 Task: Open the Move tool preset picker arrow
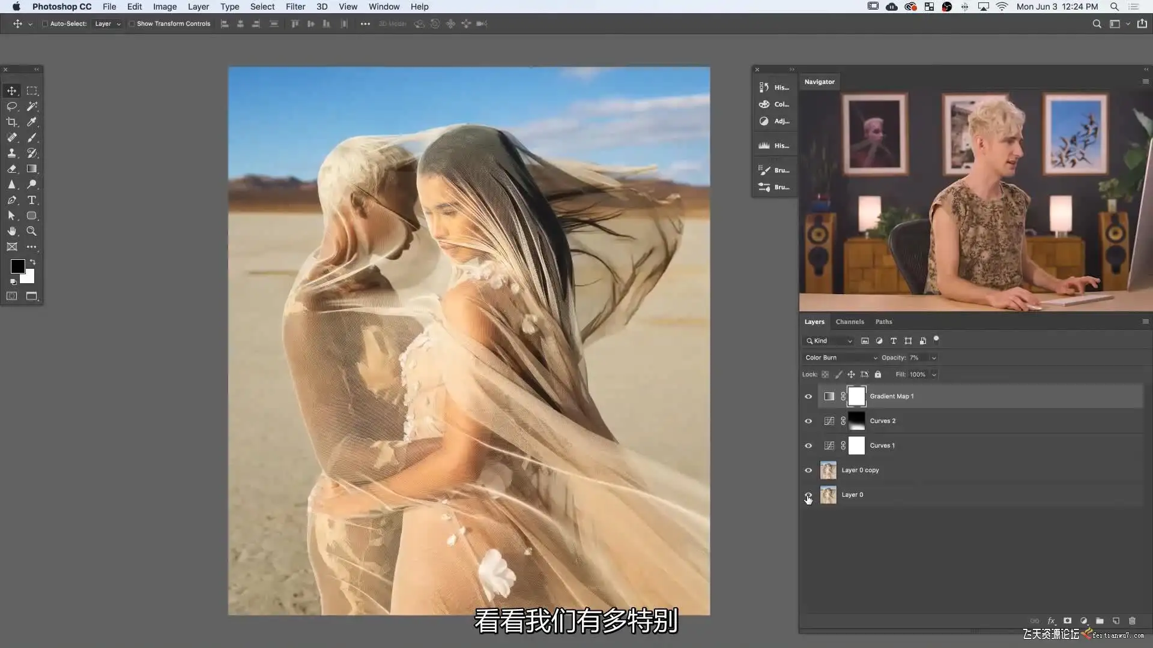click(x=30, y=24)
